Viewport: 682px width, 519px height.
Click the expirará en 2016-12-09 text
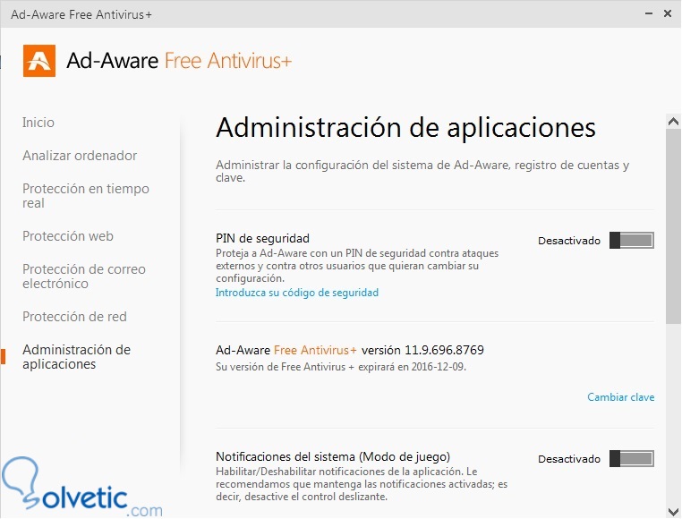pos(412,367)
